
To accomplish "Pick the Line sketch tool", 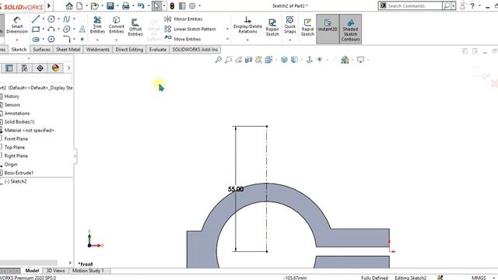I will click(36, 19).
